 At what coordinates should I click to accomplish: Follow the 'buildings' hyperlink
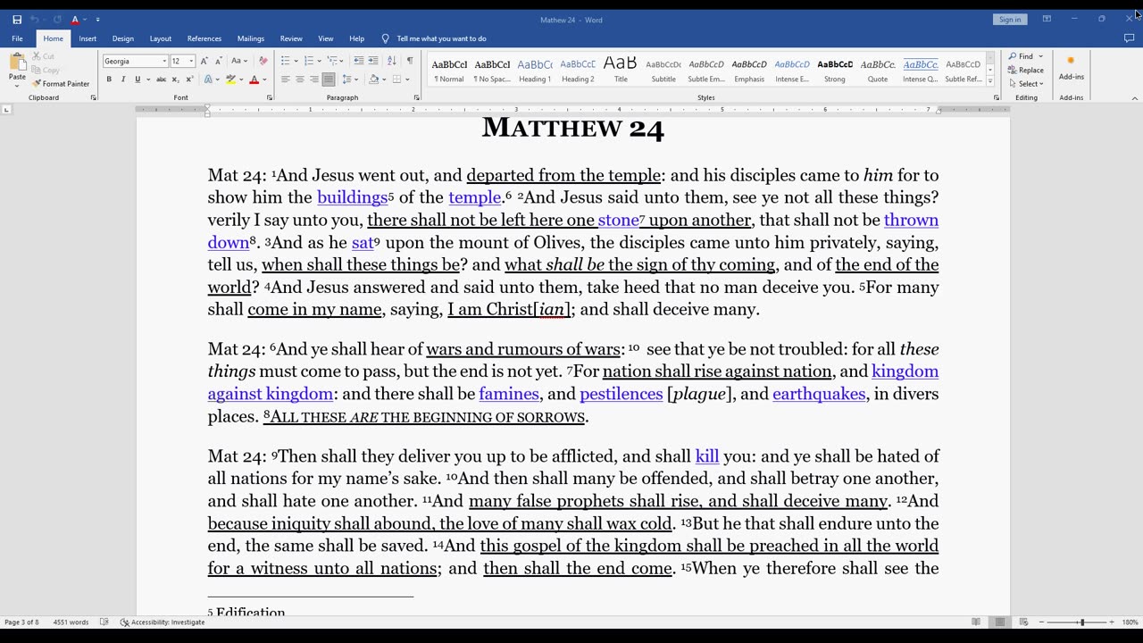coord(352,197)
